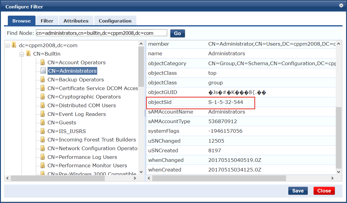
Task: Click the member attribute value
Action: (x=272, y=44)
